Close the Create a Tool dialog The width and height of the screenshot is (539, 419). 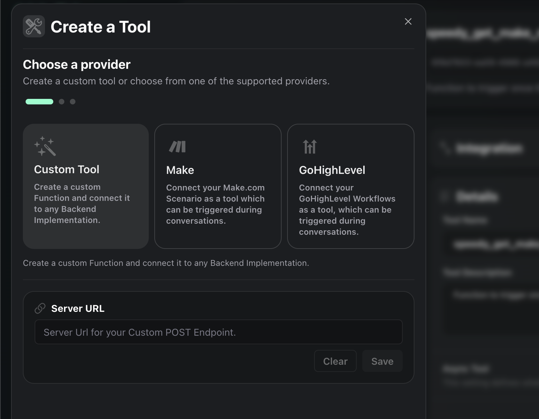(408, 21)
